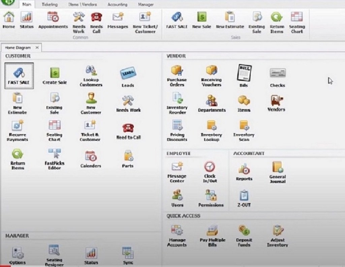
Task: Open Seating Designer in Manager section
Action: (54, 255)
